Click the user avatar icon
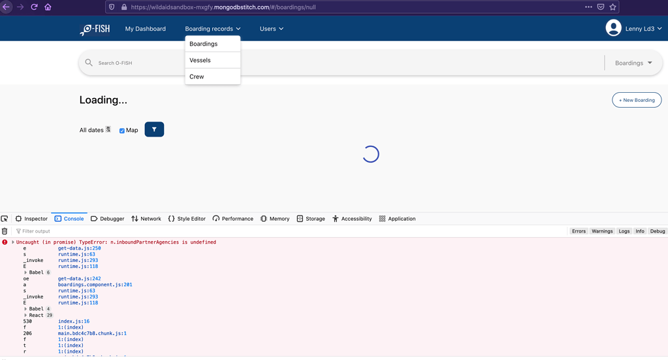Viewport: 668px width, 360px height. (x=613, y=28)
